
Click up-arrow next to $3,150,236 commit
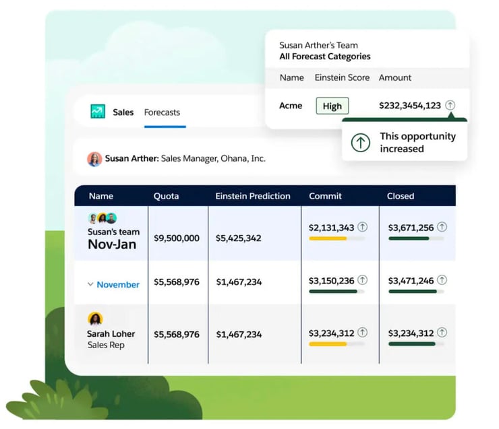pyautogui.click(x=363, y=279)
